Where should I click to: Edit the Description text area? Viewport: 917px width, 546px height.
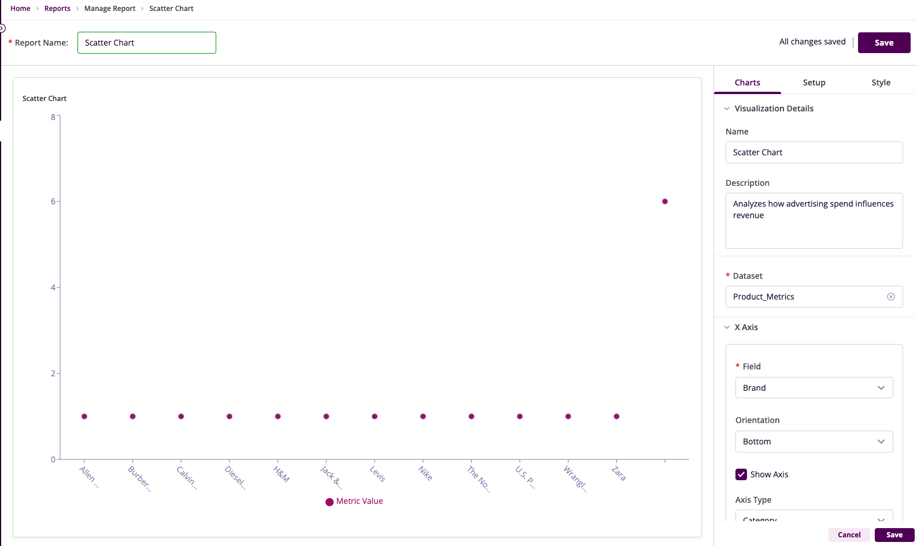click(814, 220)
